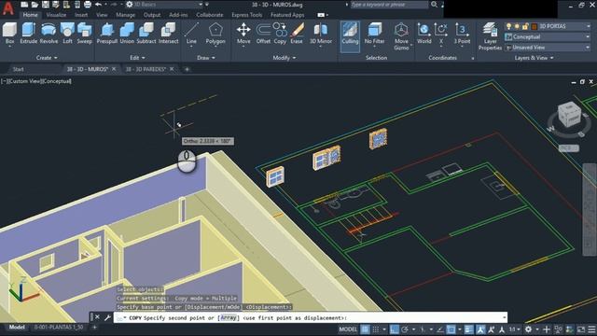Set the UCS to World
The image size is (597, 336).
click(x=423, y=34)
